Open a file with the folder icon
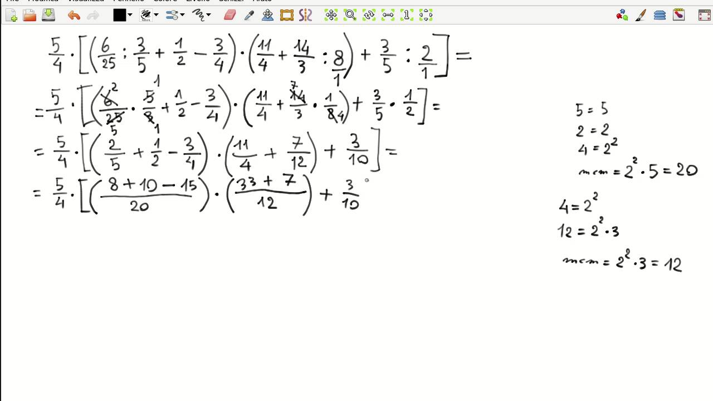Screen dimensions: 713x401 point(30,16)
